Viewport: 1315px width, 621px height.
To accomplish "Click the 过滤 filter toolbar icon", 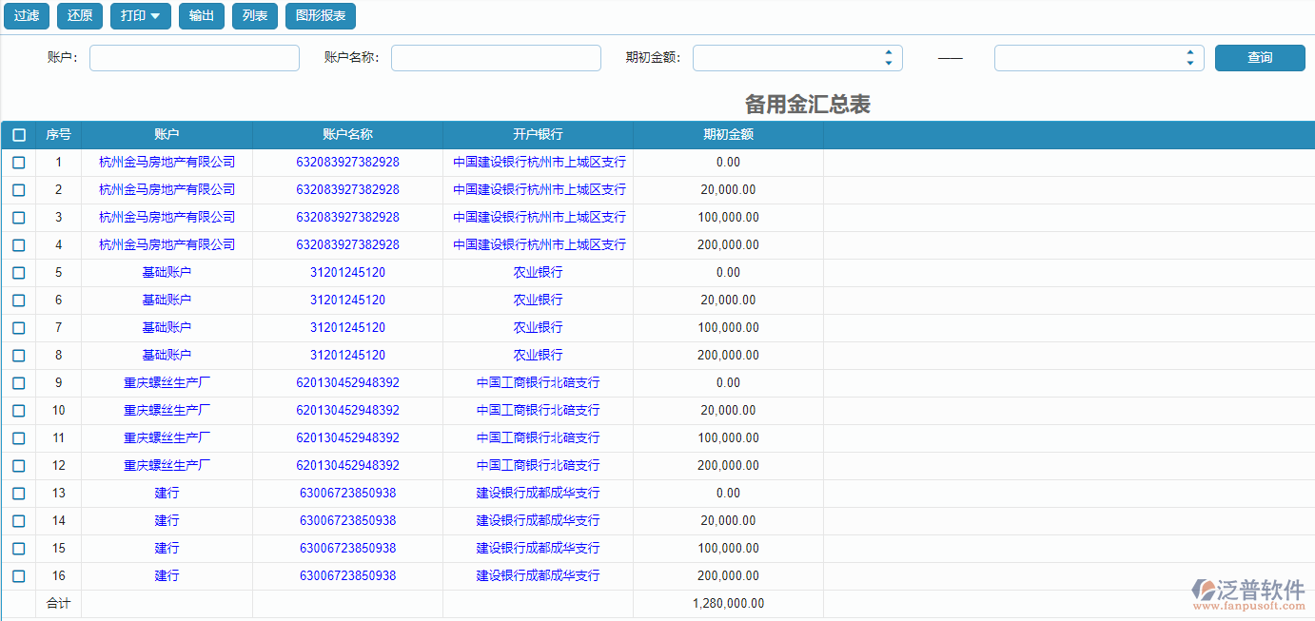I will click(x=26, y=15).
